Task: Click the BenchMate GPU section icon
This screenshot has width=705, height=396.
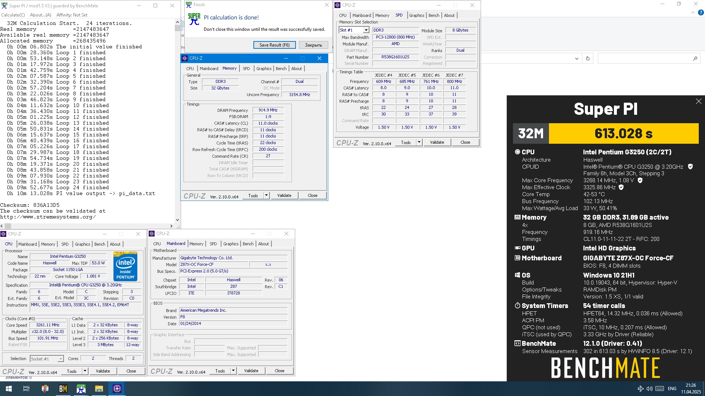Action: click(x=517, y=248)
